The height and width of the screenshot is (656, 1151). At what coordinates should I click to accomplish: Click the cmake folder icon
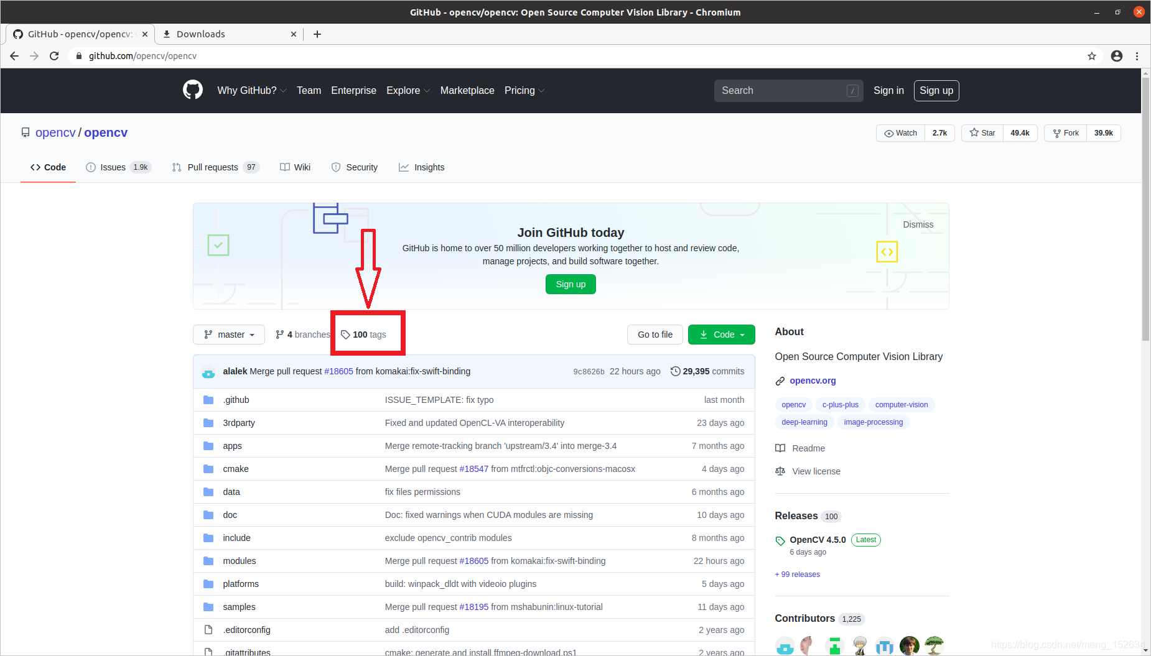(208, 469)
